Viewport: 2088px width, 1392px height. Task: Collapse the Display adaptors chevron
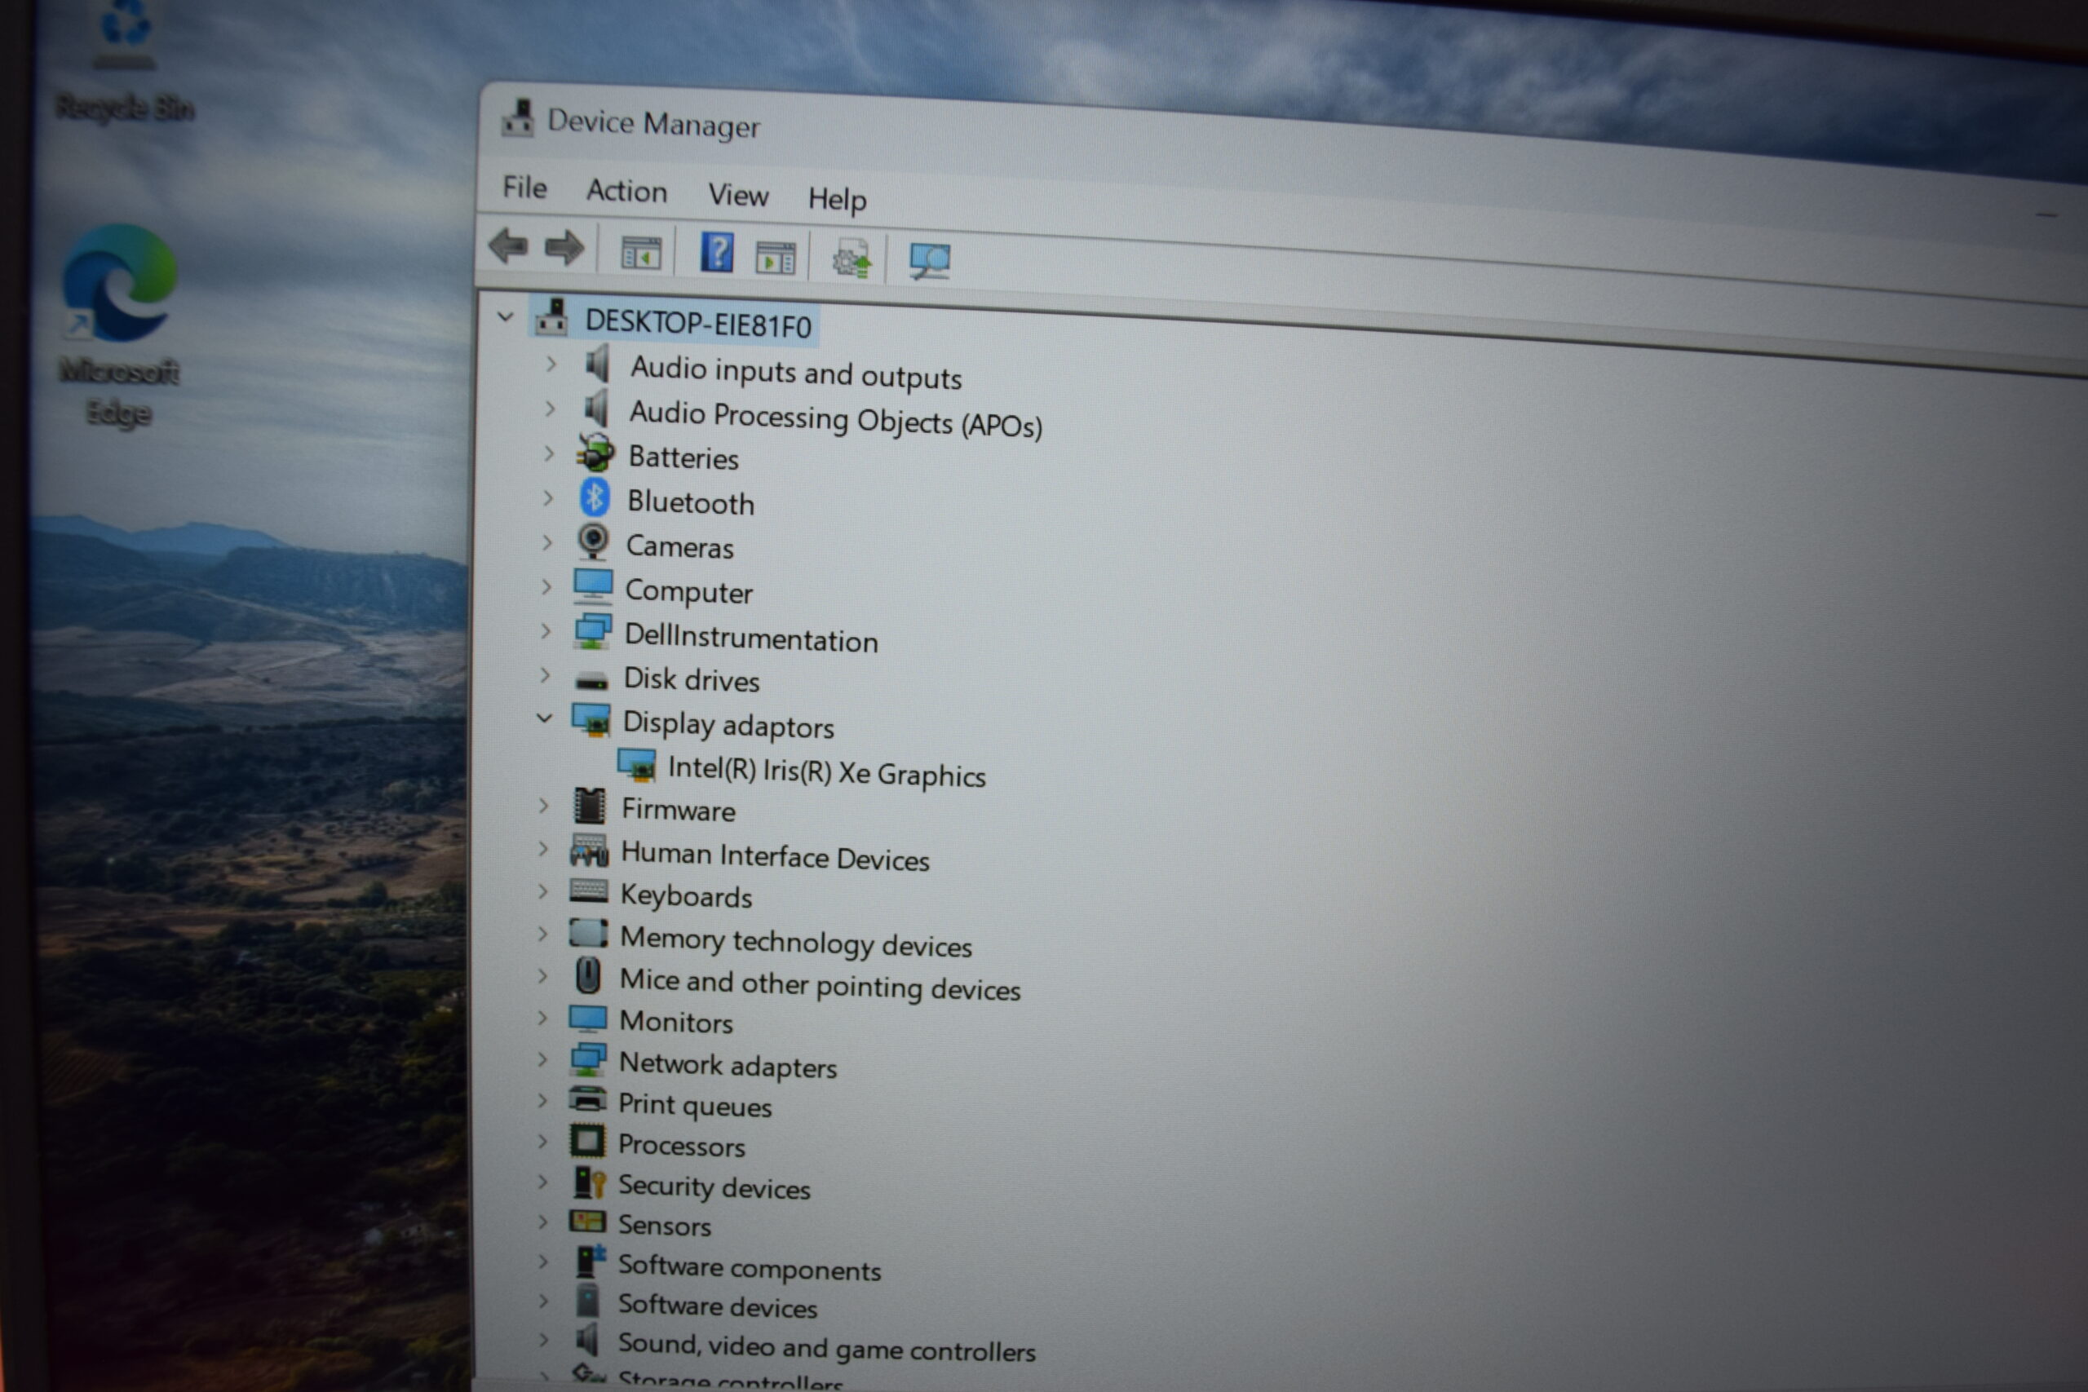pos(545,718)
